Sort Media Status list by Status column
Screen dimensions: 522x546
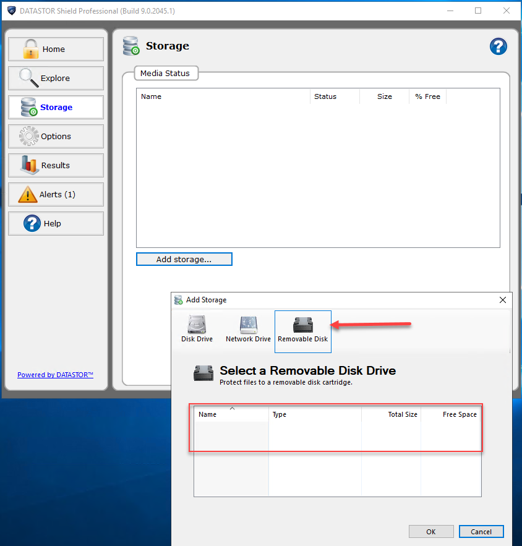pos(335,96)
